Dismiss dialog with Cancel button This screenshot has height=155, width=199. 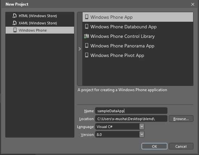181,146
